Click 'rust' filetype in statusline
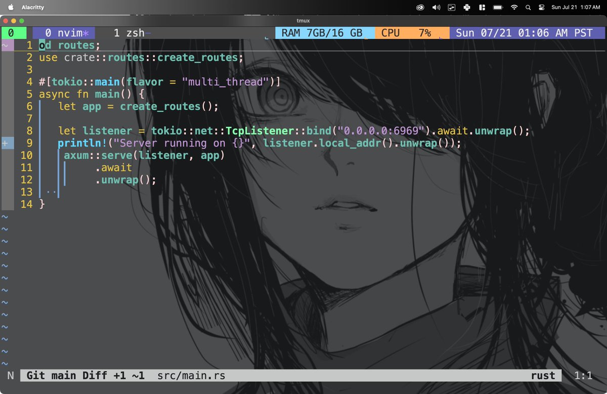Viewport: 607px width, 394px height. pyautogui.click(x=543, y=376)
